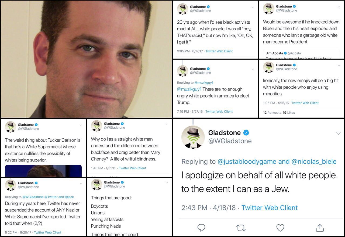Click the large portrait photo
This screenshot has height=237, width=345.
86,59
